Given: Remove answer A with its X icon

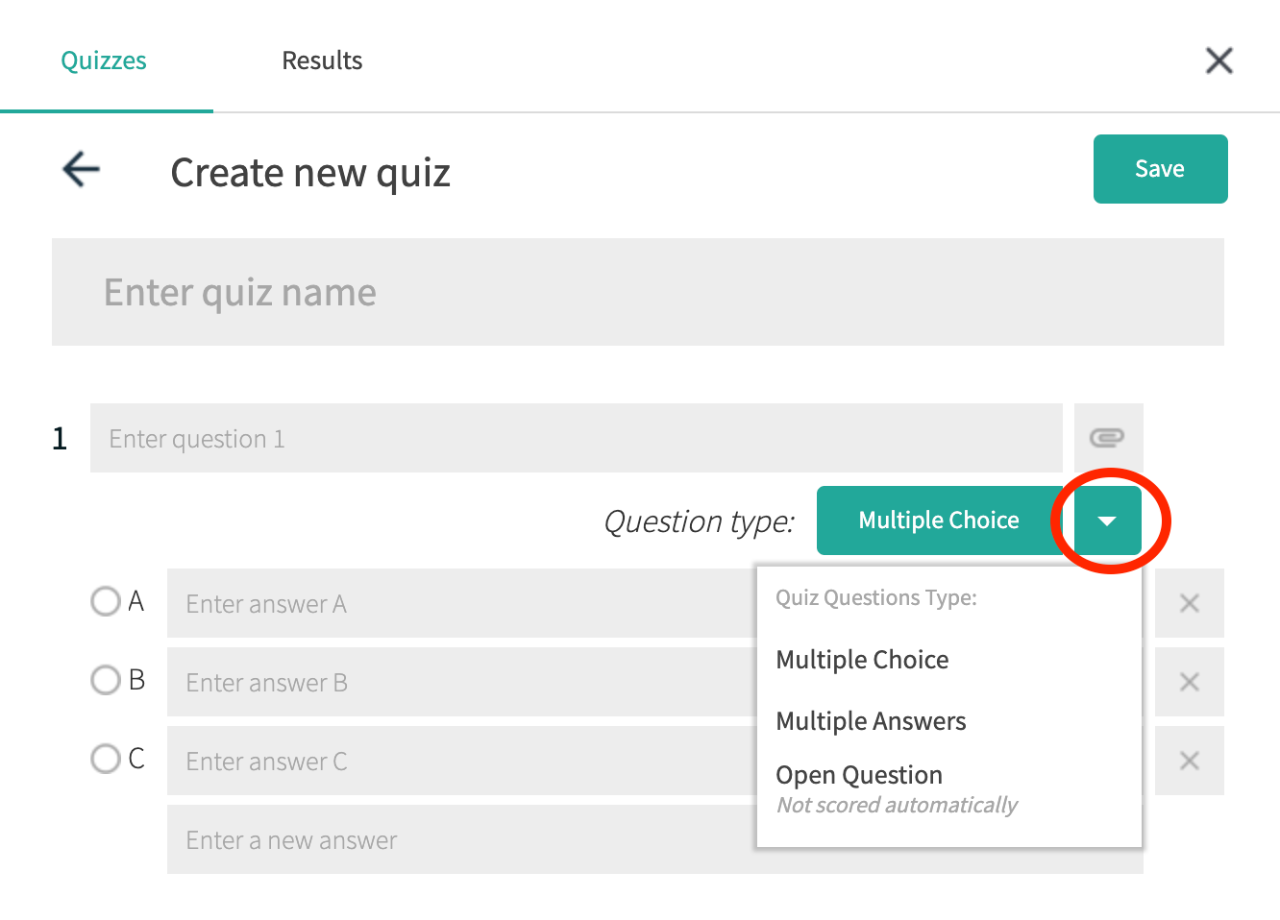Looking at the screenshot, I should point(1189,603).
